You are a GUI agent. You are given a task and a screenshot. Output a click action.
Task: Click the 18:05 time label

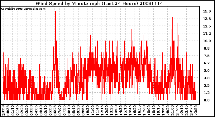point(149,110)
